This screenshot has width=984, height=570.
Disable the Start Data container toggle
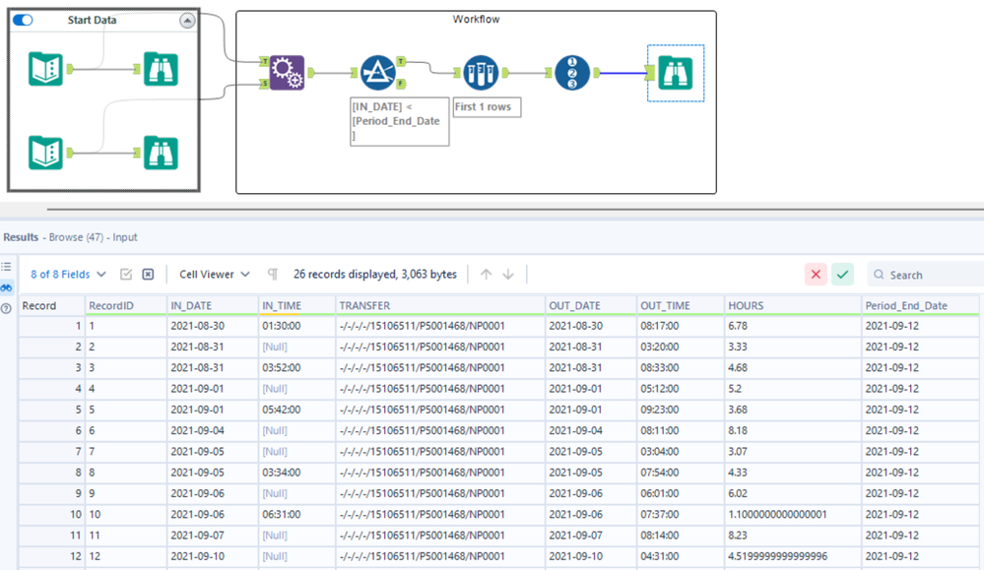23,20
